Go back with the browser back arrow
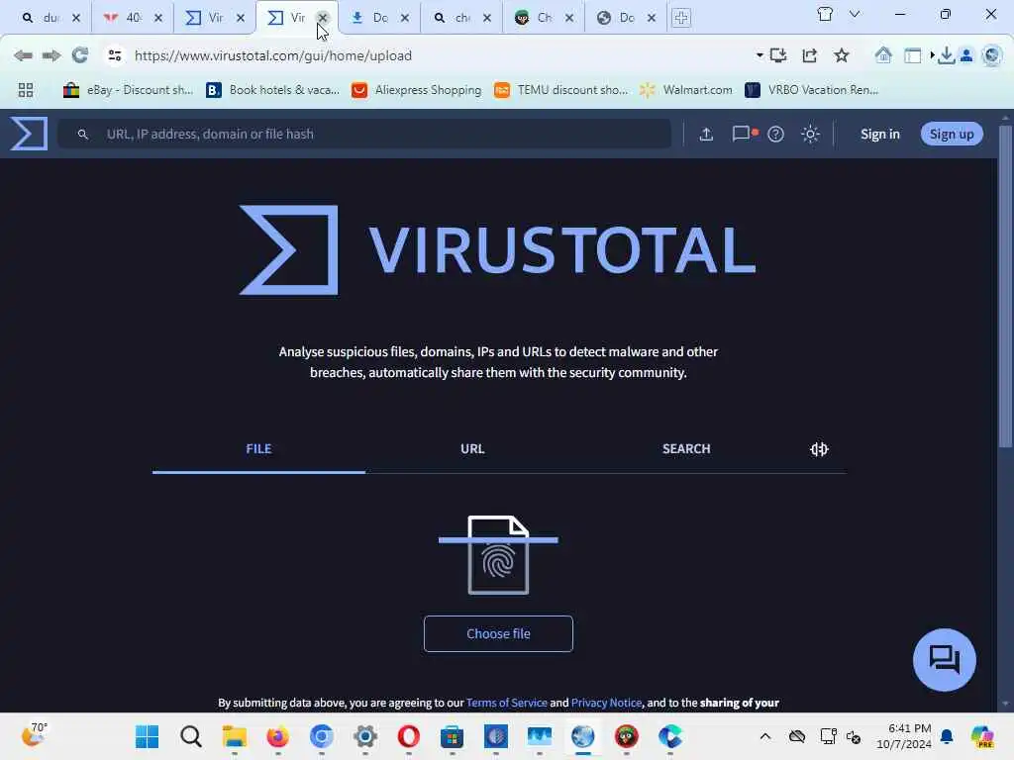 click(24, 55)
